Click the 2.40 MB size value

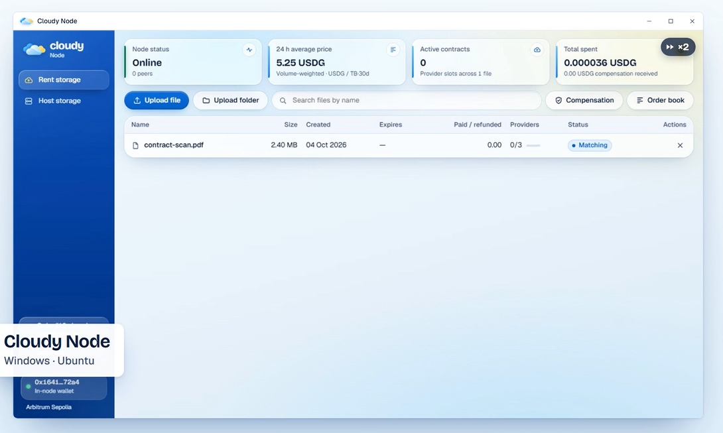(x=284, y=145)
